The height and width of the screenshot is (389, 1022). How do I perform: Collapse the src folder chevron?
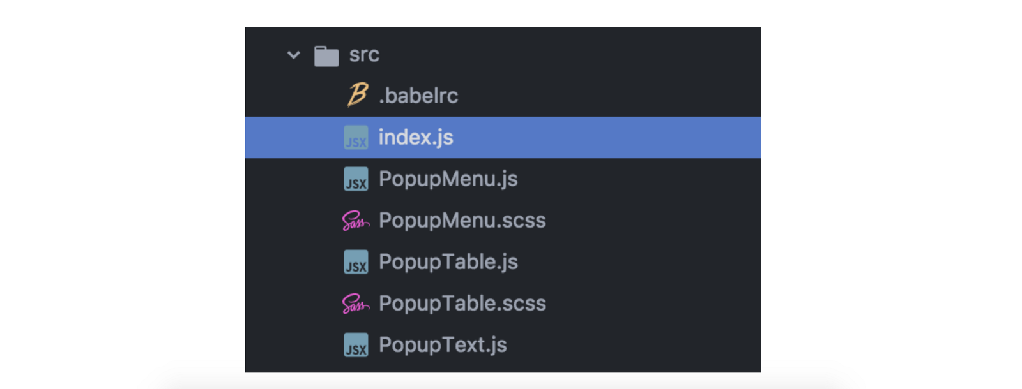click(294, 55)
